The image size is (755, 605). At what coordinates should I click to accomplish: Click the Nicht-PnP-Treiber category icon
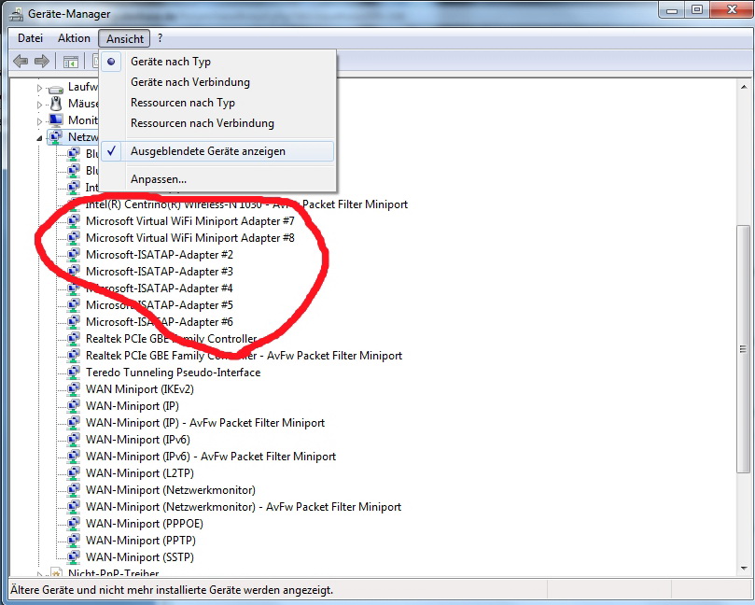[56, 572]
